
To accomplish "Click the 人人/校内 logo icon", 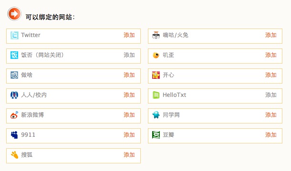I will [14, 95].
